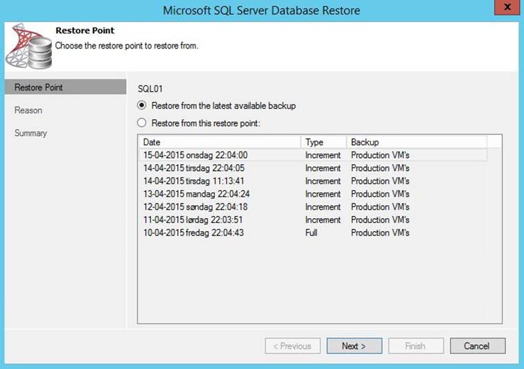524x369 pixels.
Task: Select restore point 13-04-2015 mandag 22:04:24
Action: pos(196,194)
